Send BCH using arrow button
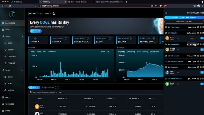The height and width of the screenshot is (115, 204). click(x=202, y=84)
